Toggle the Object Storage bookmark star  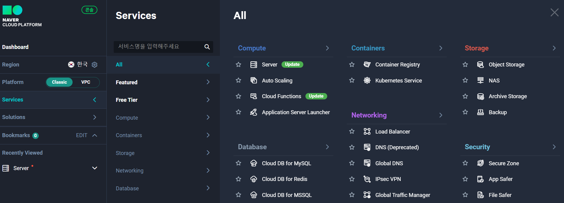465,64
